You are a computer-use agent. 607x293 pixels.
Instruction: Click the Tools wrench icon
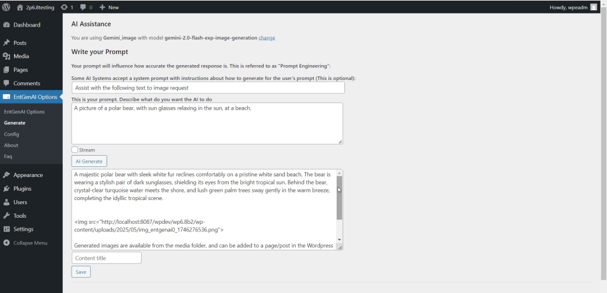coord(6,215)
